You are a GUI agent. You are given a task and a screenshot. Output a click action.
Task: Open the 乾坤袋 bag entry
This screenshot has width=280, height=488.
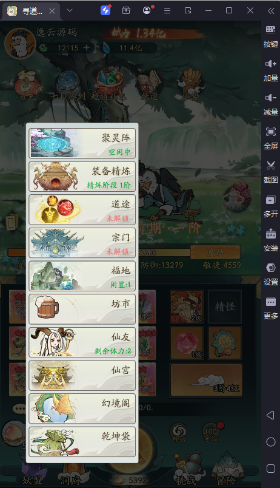82,442
